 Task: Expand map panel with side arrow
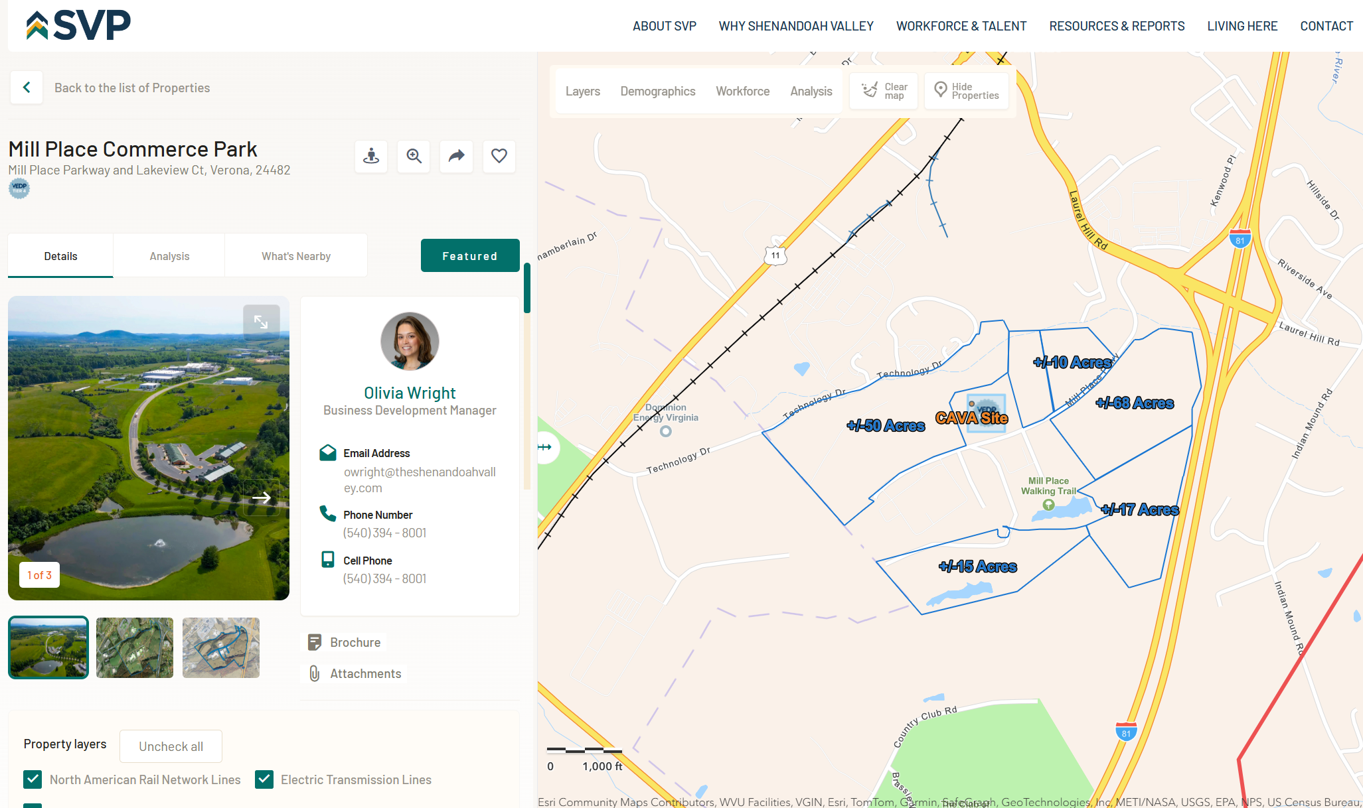click(x=546, y=447)
